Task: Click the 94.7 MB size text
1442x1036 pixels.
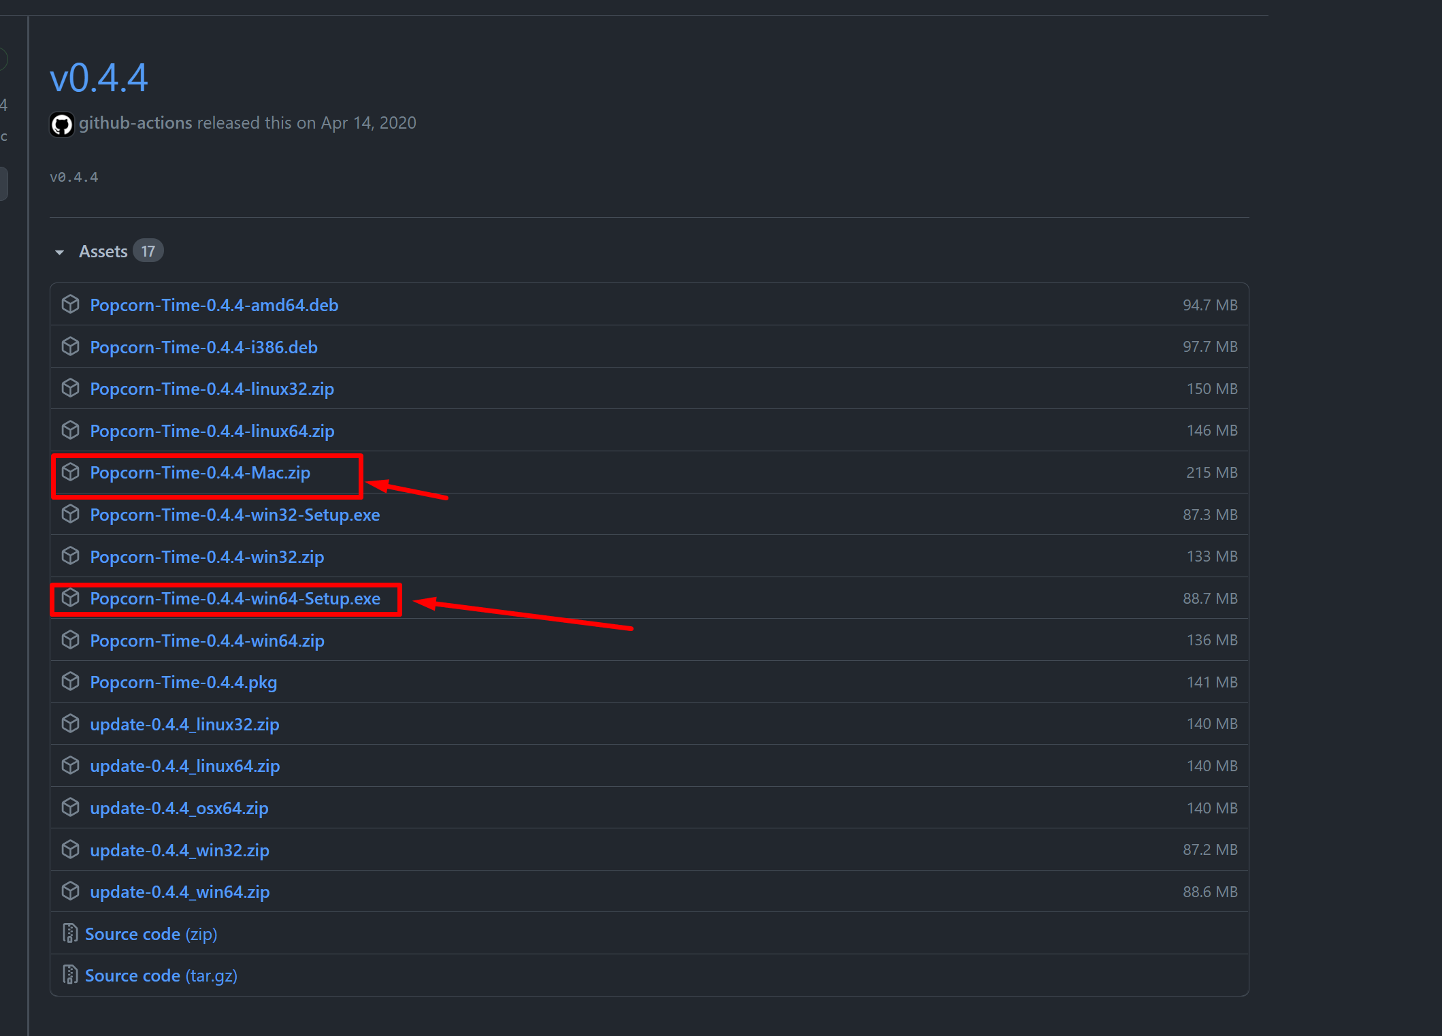Action: coord(1210,305)
